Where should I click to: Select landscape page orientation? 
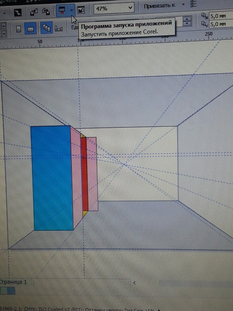pyautogui.click(x=30, y=29)
